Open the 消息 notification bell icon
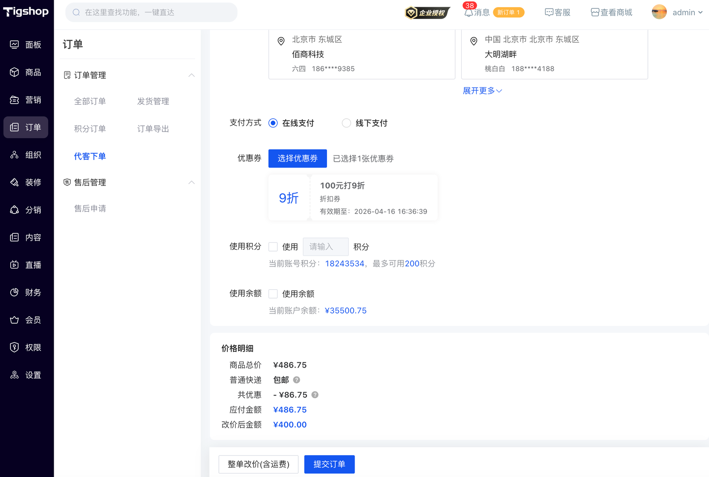The height and width of the screenshot is (477, 709). (468, 12)
